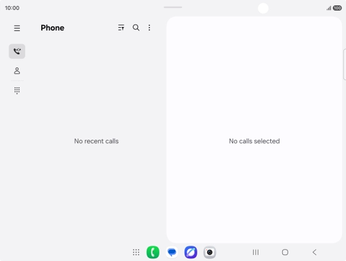Show the recent apps button

point(256,252)
